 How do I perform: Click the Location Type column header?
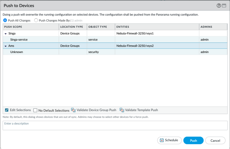(x=72, y=27)
